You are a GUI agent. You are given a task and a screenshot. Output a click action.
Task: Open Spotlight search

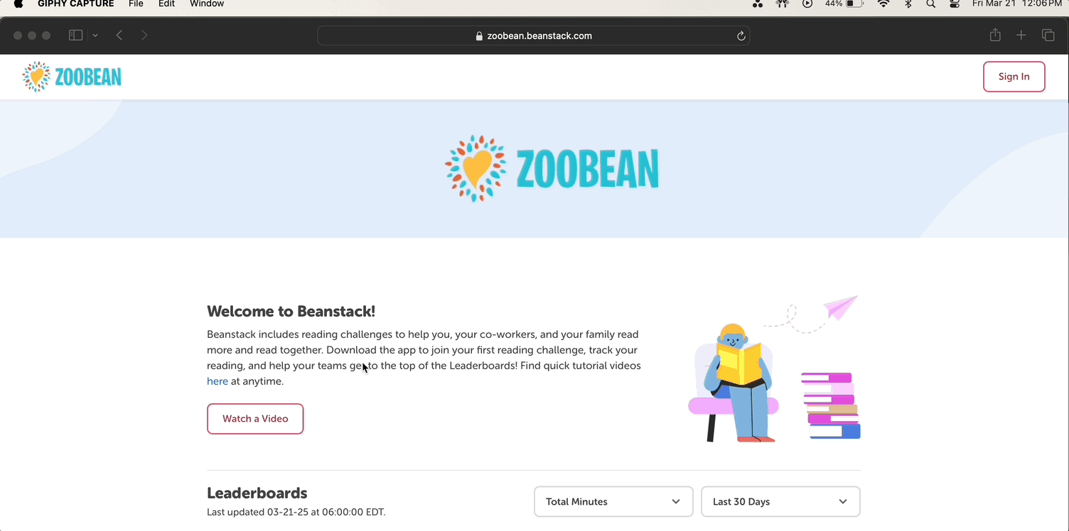[x=930, y=4]
